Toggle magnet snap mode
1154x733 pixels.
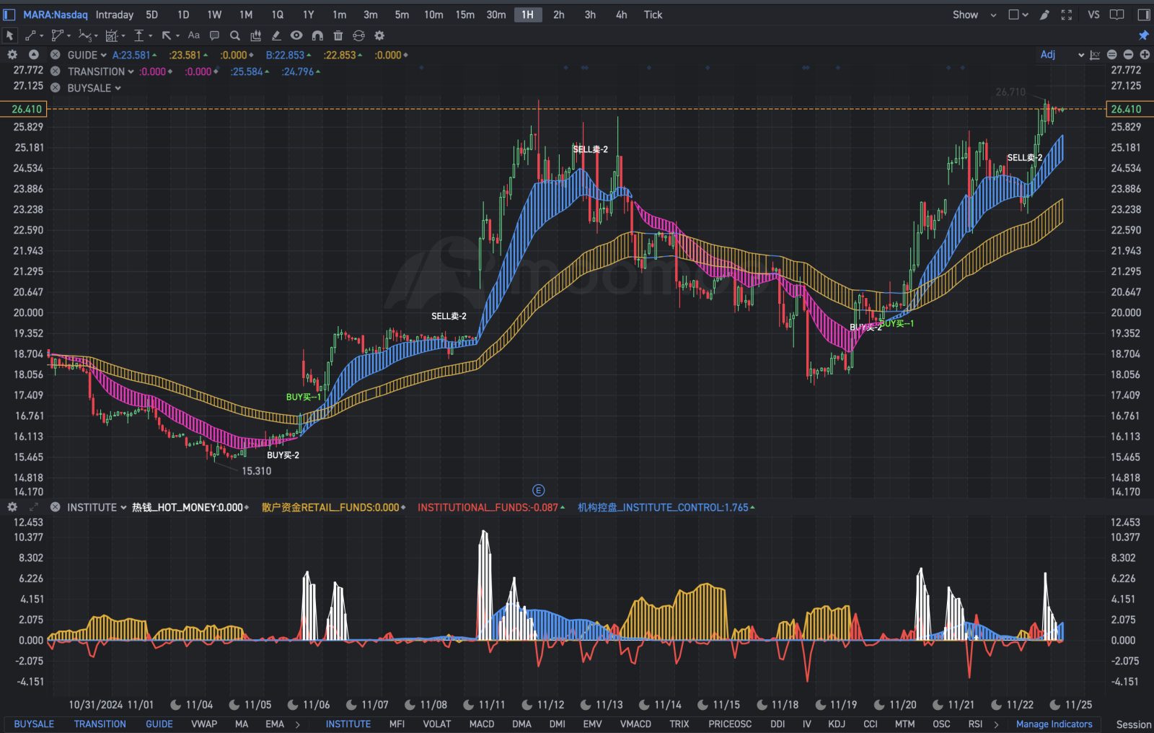[317, 35]
